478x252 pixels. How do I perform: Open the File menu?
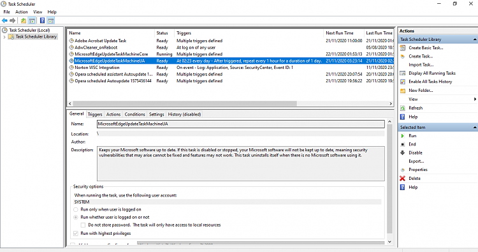pos(7,12)
